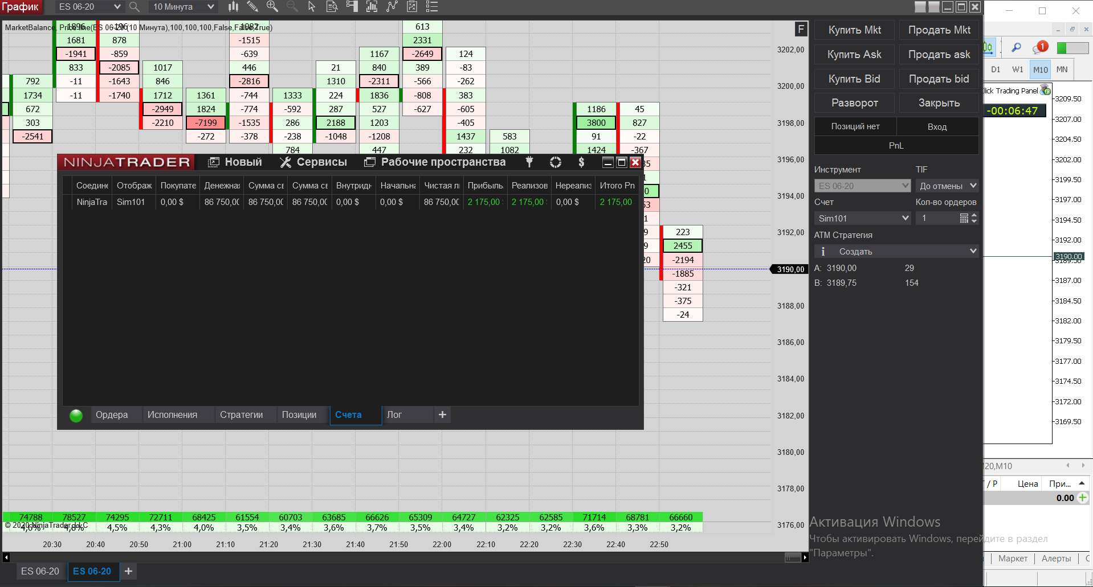Open the instrument search magnifier in chart toolbar
Screen dimensions: 1093x587
click(x=134, y=7)
